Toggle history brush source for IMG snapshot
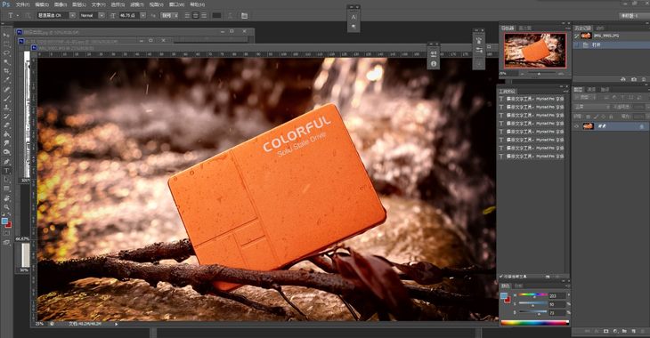Screen dimensions: 650x338 tap(577, 36)
